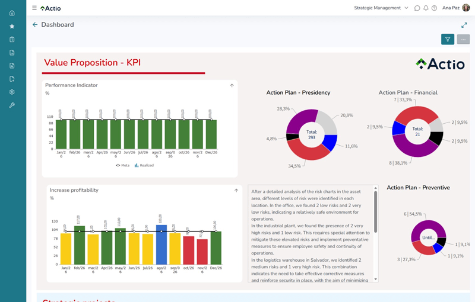Click 'Action Plan - Presidency' title

click(298, 93)
